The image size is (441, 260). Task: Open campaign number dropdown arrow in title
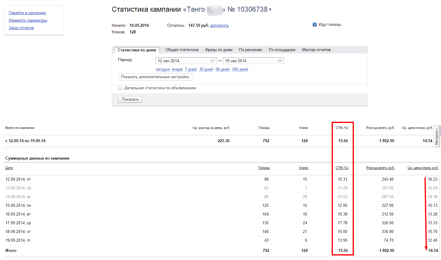(x=270, y=10)
